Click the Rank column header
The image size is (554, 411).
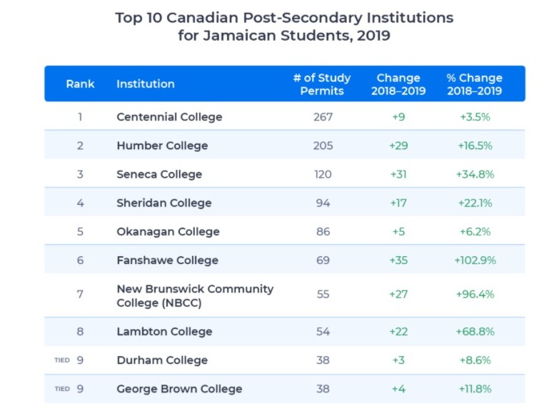click(x=80, y=84)
